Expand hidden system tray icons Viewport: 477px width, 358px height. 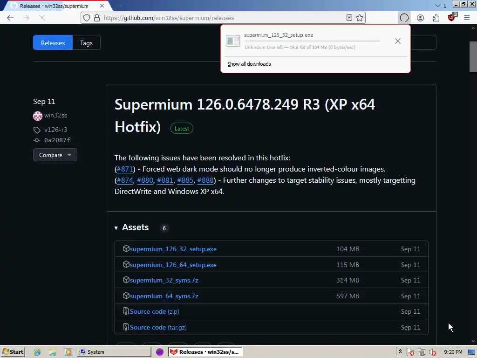400,351
